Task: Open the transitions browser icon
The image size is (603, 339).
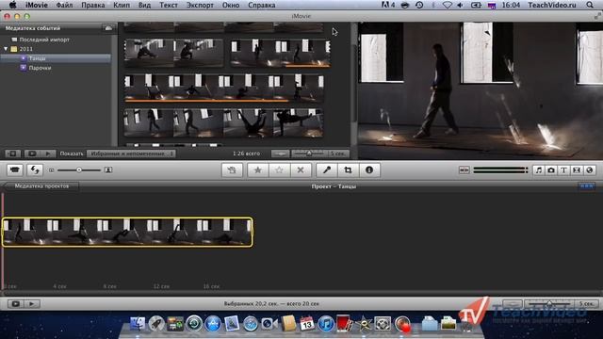Action: click(577, 169)
